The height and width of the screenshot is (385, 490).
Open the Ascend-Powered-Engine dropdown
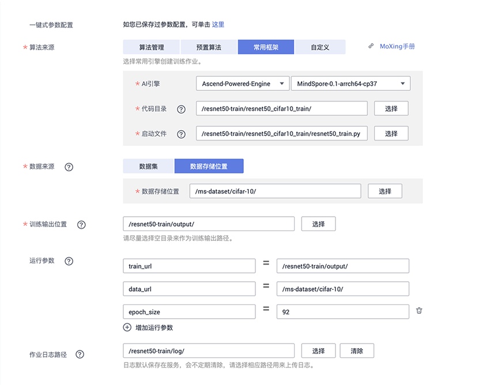click(x=242, y=84)
